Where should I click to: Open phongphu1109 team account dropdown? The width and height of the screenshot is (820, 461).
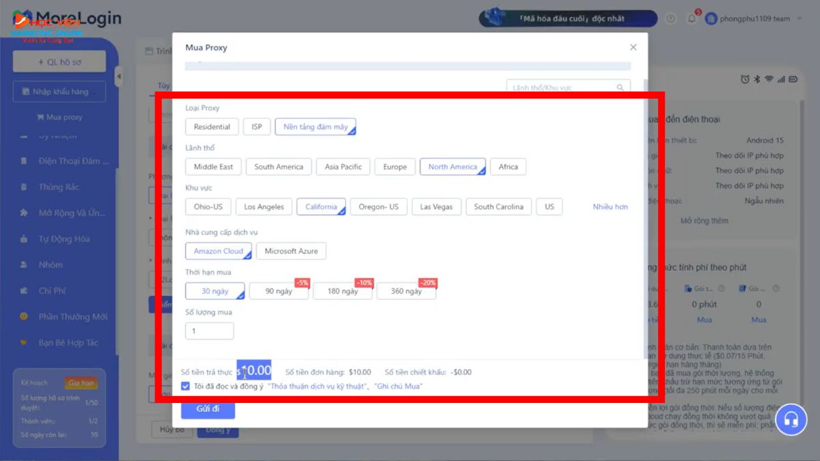pos(755,18)
